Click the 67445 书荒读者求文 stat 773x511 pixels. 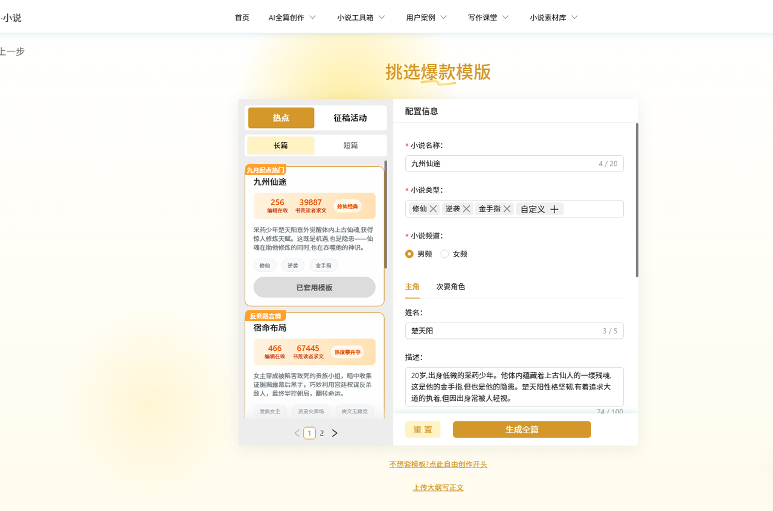(x=308, y=352)
